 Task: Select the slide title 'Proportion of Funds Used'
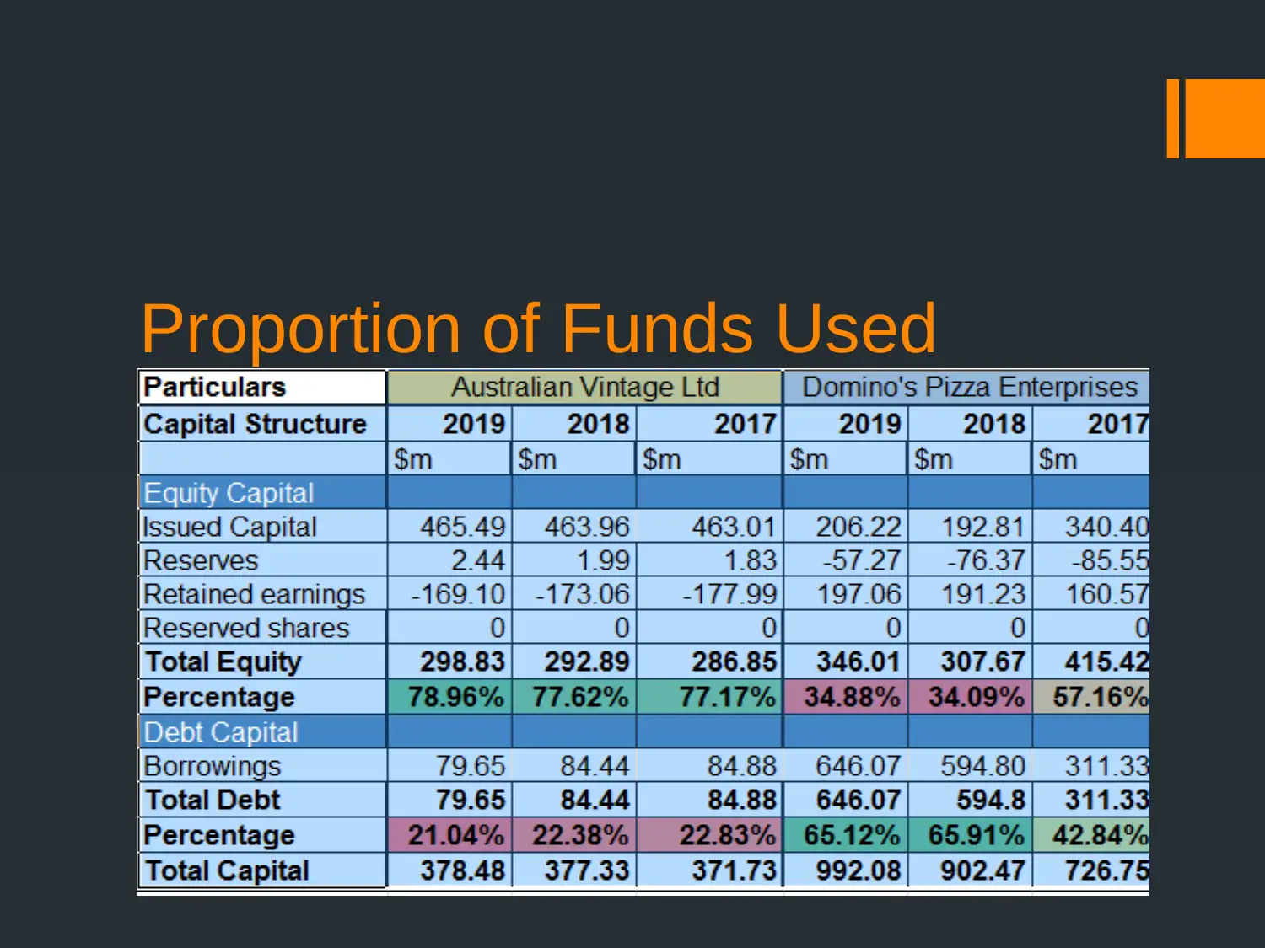pos(538,328)
